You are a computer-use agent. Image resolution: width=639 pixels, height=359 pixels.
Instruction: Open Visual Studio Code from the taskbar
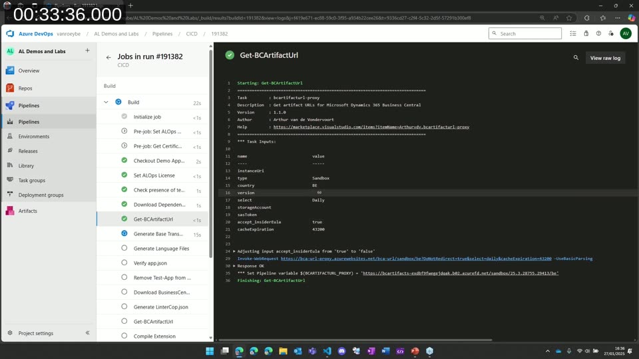point(327,351)
